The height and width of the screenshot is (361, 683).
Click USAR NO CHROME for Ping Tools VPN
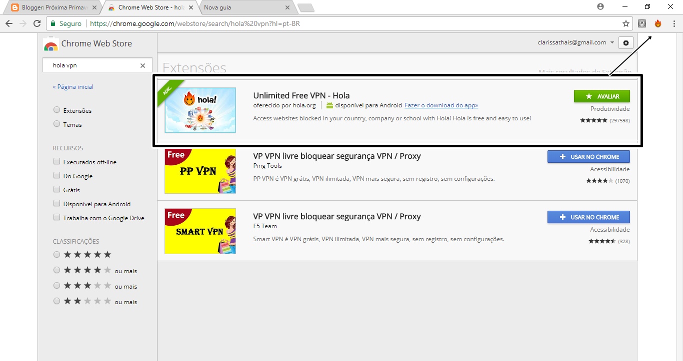pos(588,157)
